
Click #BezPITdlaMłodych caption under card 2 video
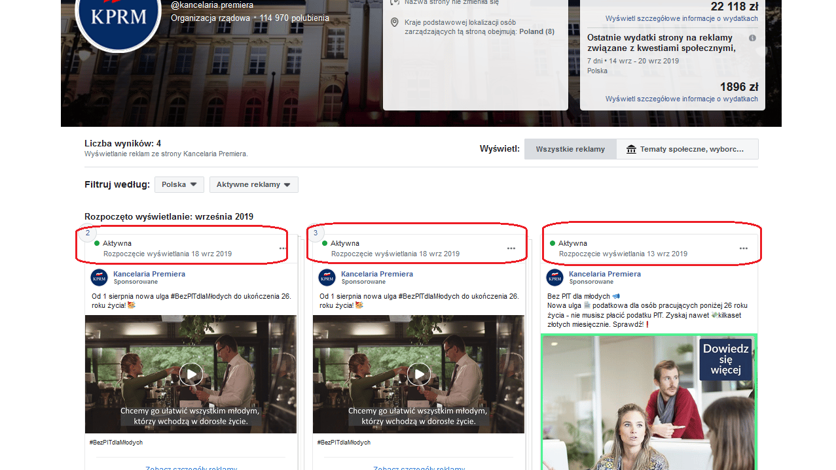[116, 443]
